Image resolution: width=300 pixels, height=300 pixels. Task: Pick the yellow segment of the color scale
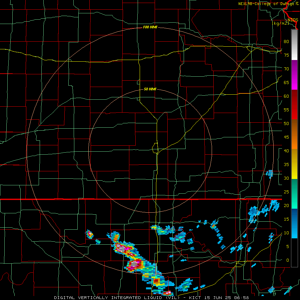[x=294, y=164]
